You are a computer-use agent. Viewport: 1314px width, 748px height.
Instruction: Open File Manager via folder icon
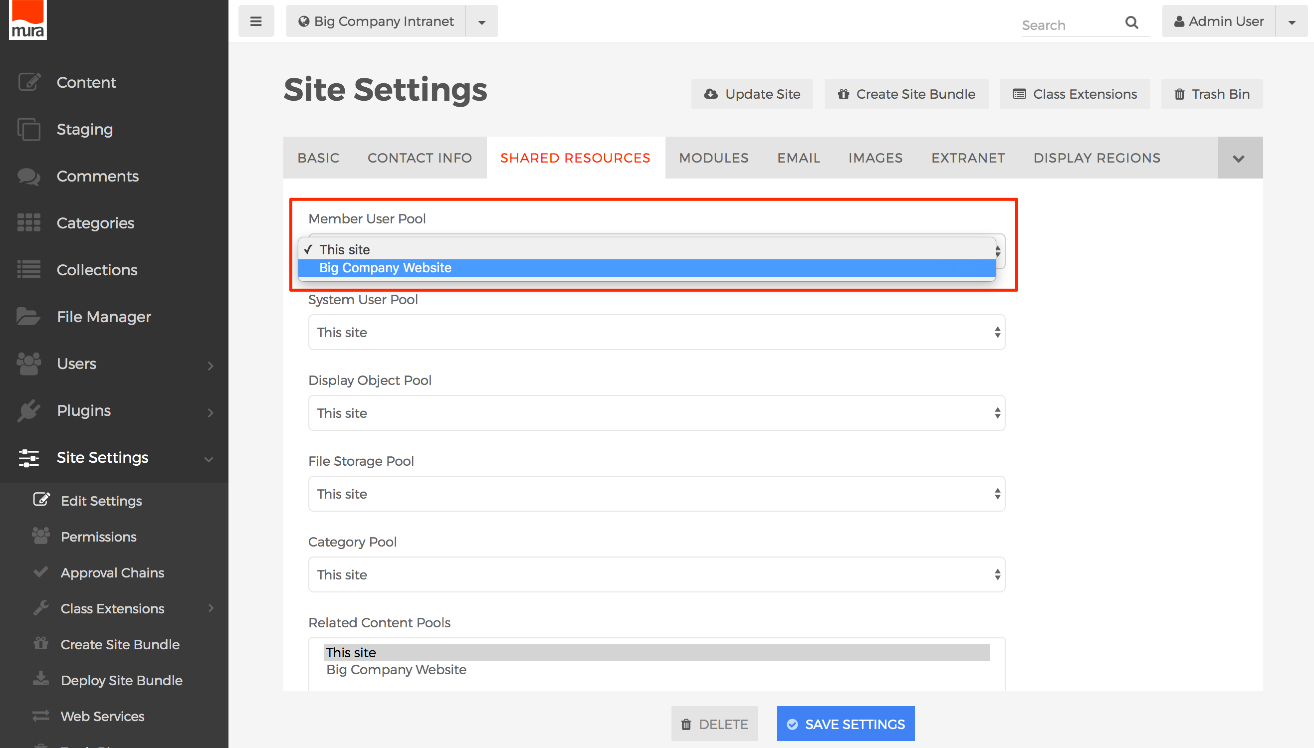click(29, 317)
